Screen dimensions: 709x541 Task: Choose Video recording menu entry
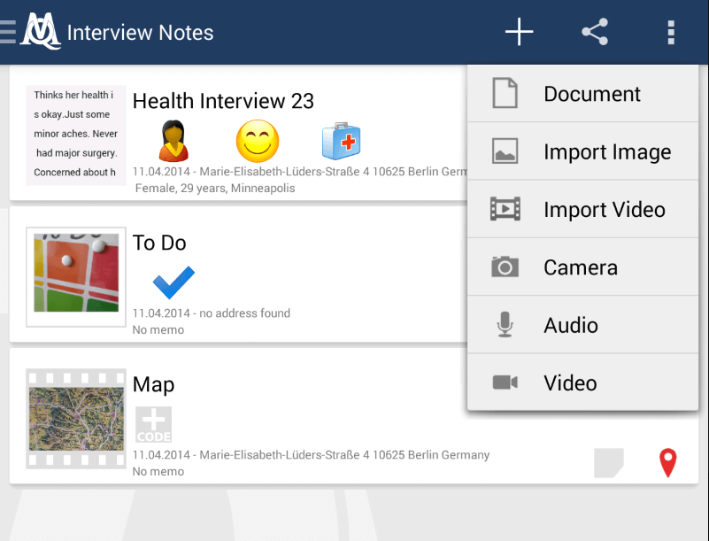(x=582, y=383)
